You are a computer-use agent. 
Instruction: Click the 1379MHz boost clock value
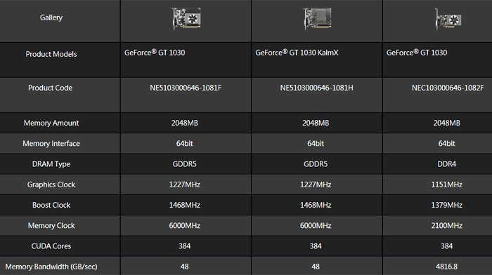point(446,205)
